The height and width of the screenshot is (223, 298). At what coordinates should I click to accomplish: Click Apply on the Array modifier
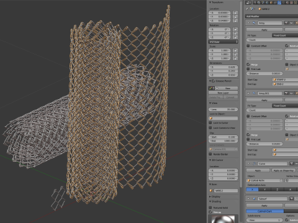click(264, 30)
